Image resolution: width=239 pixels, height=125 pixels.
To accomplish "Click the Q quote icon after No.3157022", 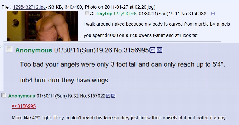I will [x=108, y=96].
